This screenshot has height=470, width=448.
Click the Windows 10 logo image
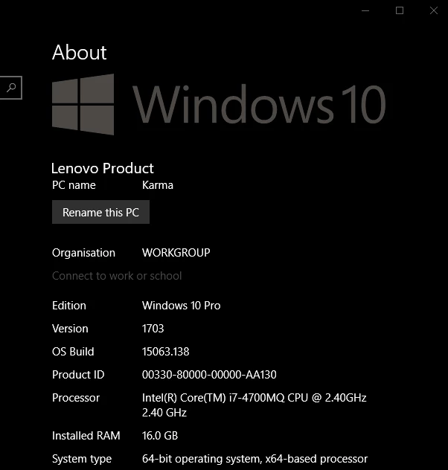[x=219, y=104]
